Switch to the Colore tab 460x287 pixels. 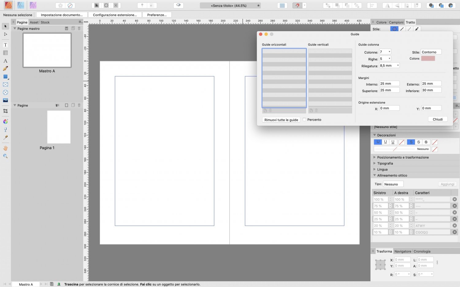381,22
